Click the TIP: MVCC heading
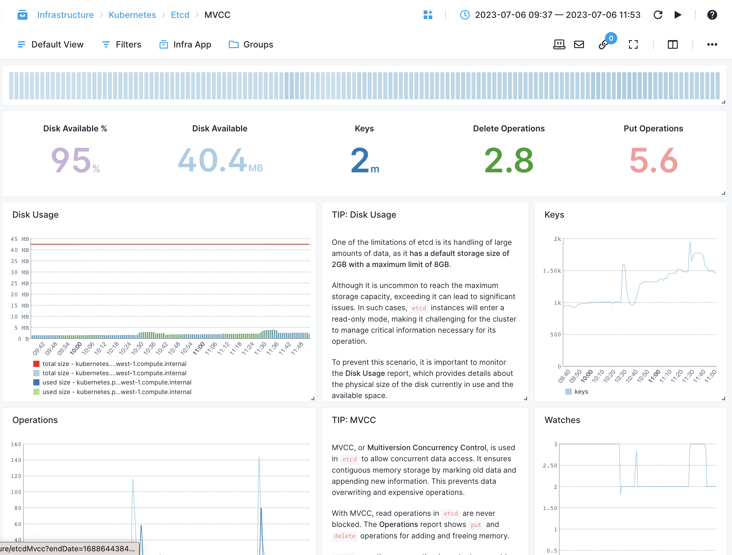Image resolution: width=732 pixels, height=555 pixels. coord(354,420)
